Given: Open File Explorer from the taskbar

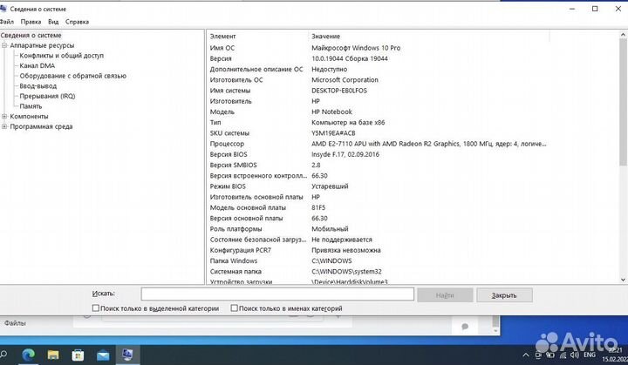Looking at the screenshot, I should [53, 355].
